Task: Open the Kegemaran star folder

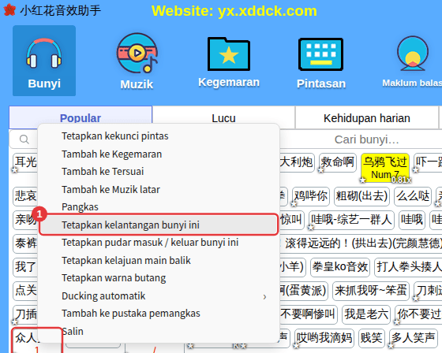Action: pyautogui.click(x=229, y=62)
